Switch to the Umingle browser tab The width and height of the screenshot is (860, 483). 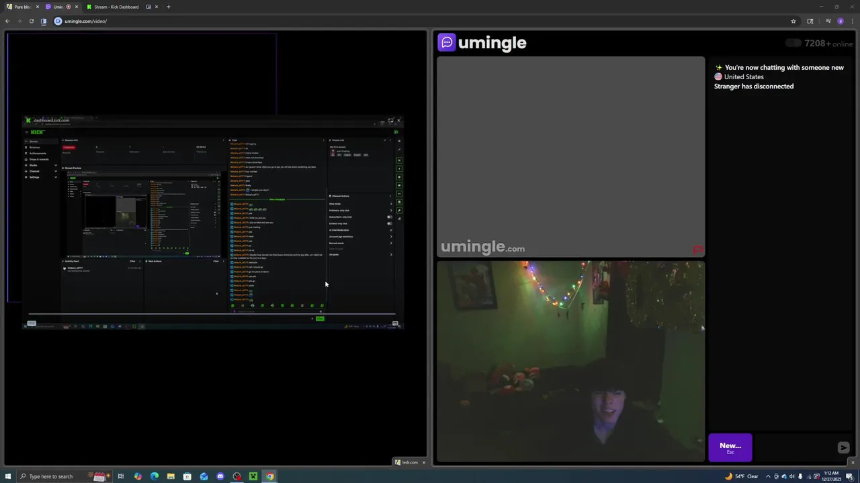pos(62,7)
